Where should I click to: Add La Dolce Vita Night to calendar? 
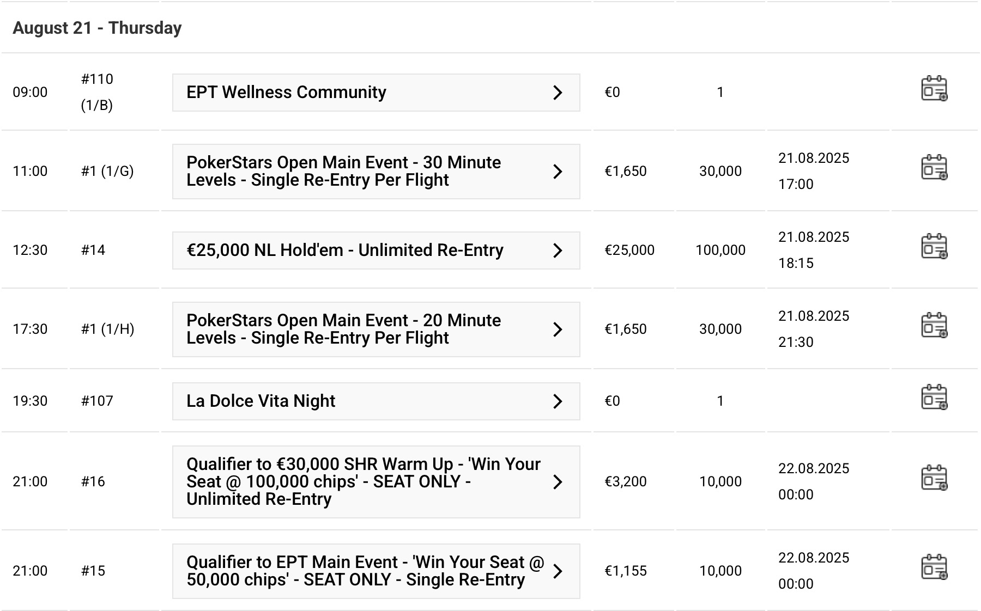(x=934, y=398)
